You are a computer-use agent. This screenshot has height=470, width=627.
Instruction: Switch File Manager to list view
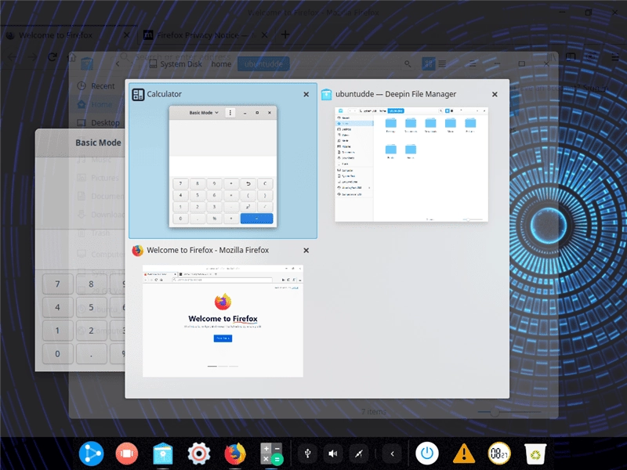click(442, 63)
